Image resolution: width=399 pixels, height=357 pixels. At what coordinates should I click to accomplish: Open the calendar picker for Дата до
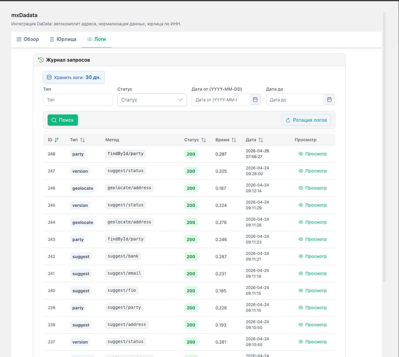pos(329,99)
